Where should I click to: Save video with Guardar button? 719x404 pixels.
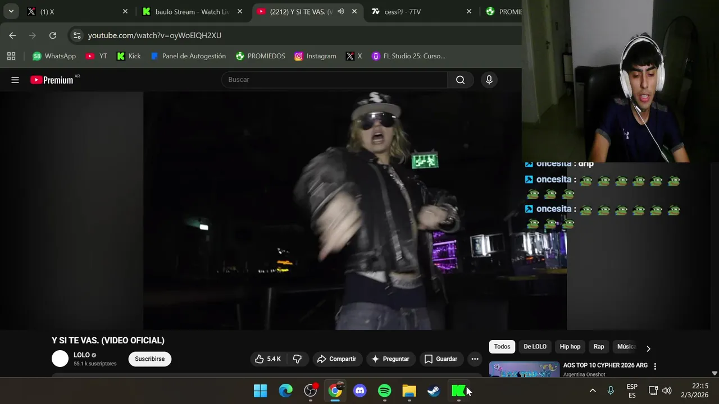point(441,359)
